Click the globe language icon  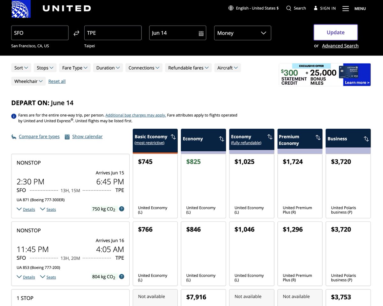pyautogui.click(x=231, y=8)
